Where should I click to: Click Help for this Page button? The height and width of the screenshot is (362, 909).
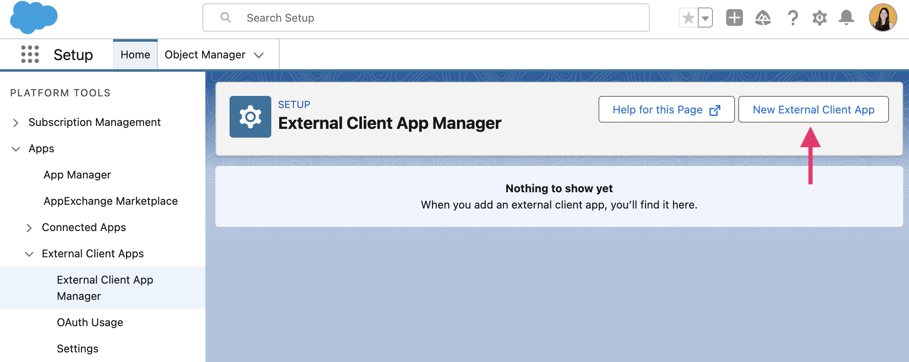coord(667,109)
